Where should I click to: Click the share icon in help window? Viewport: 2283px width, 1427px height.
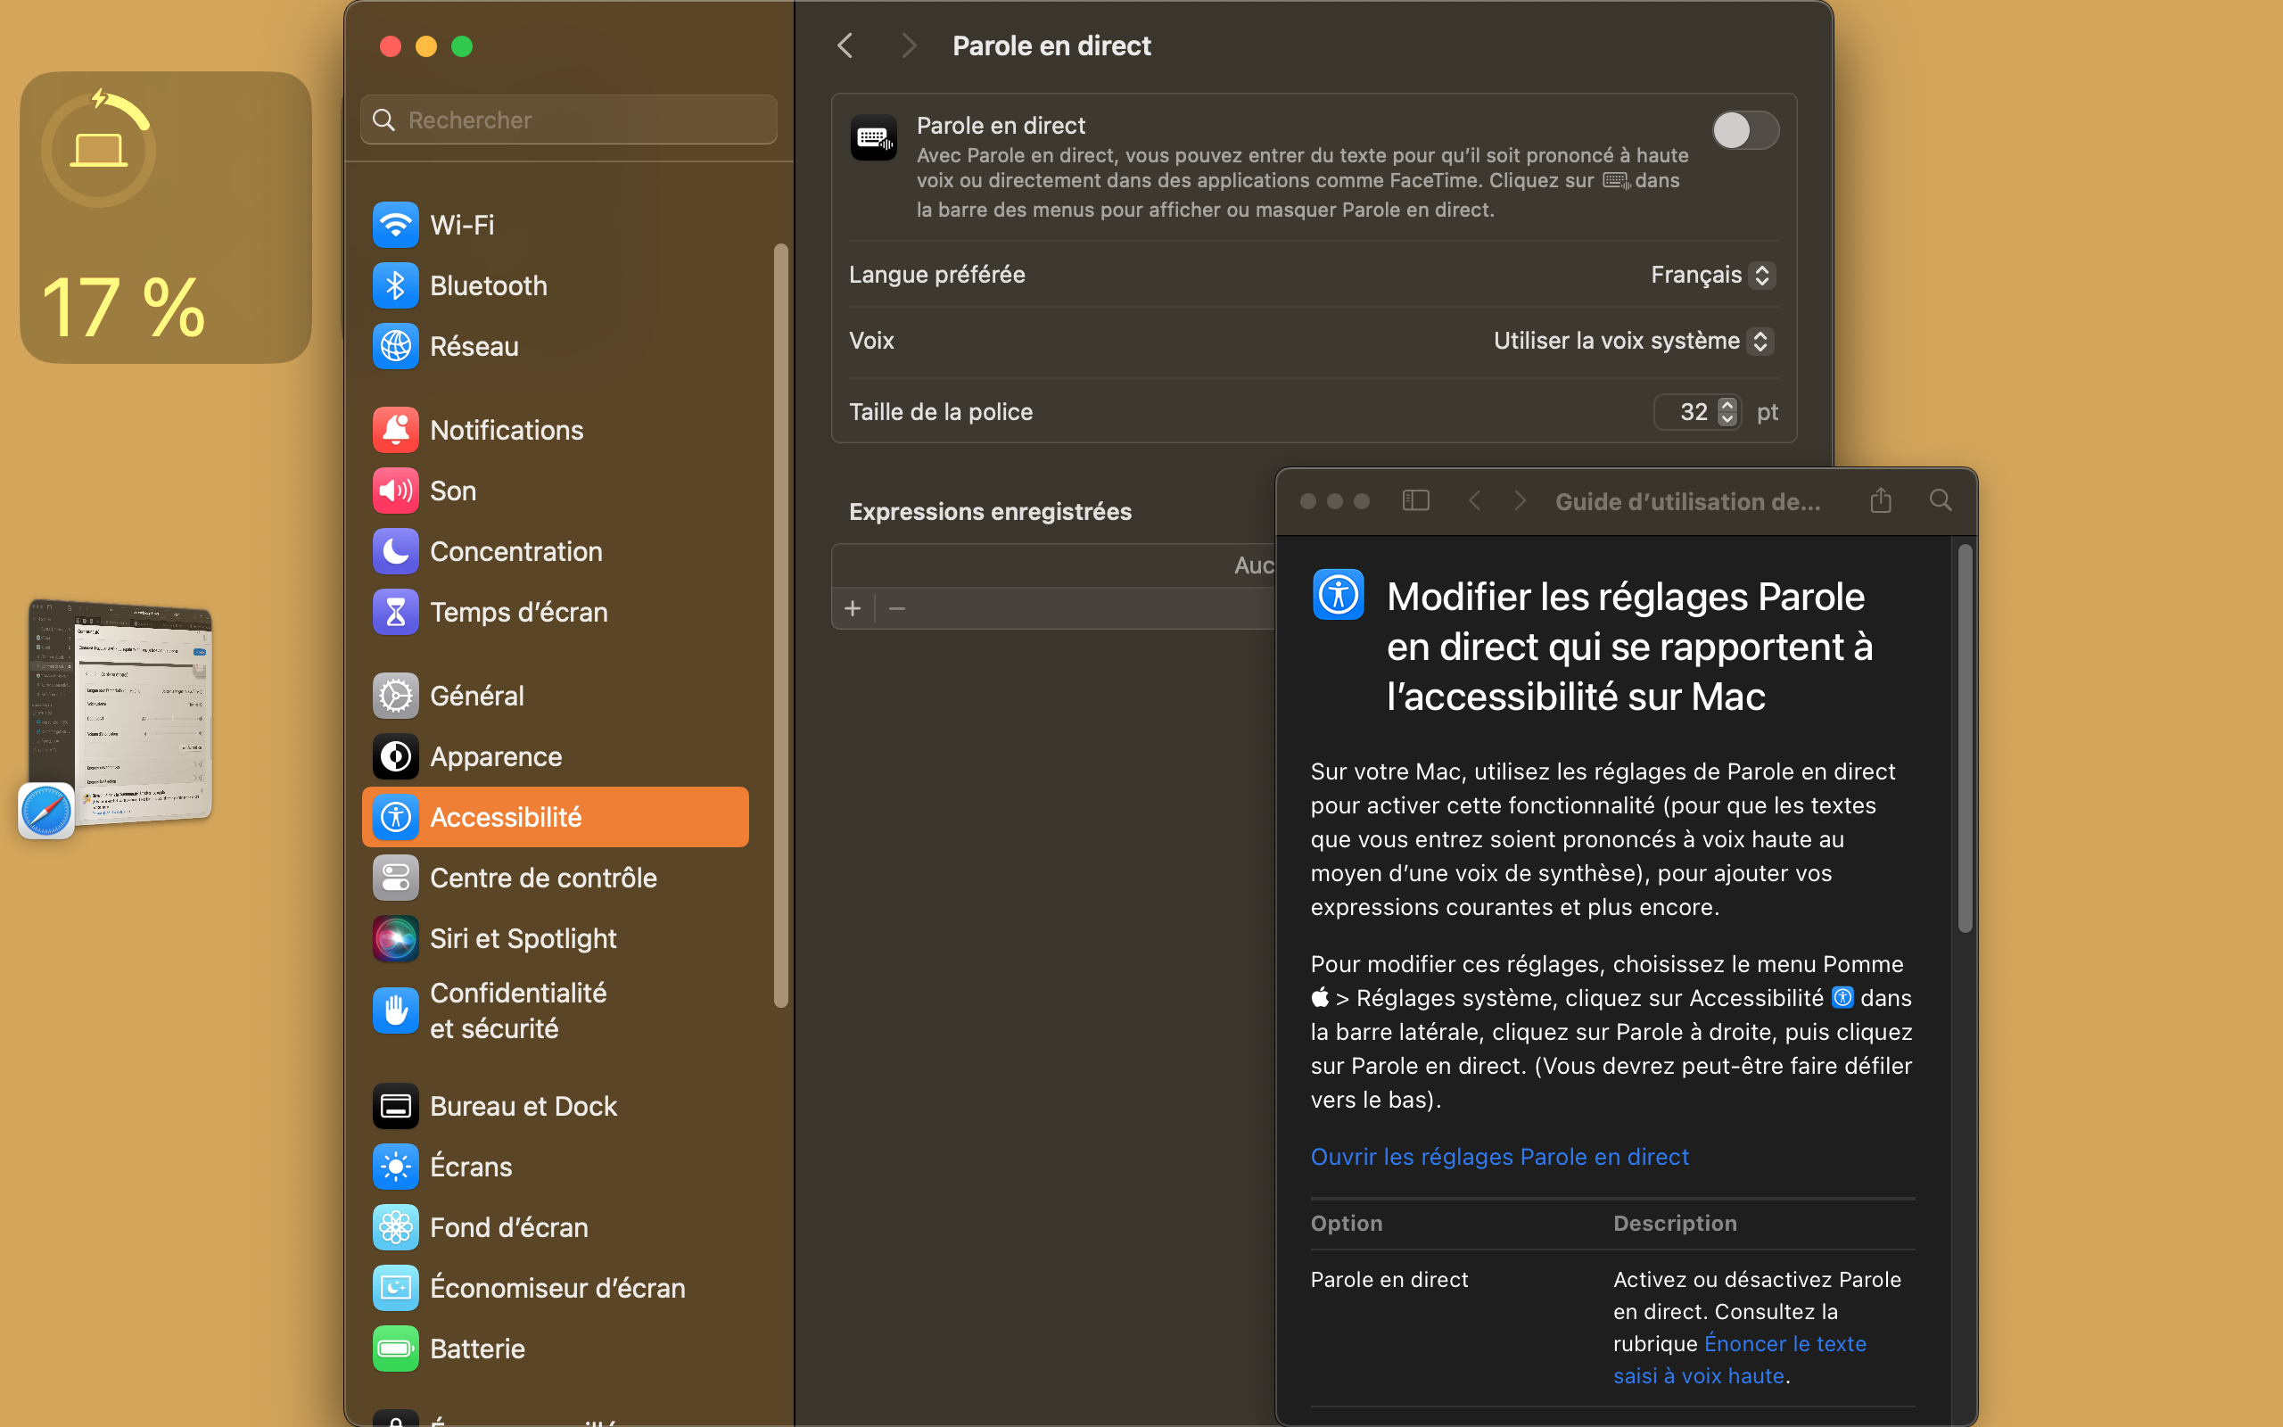click(1880, 500)
